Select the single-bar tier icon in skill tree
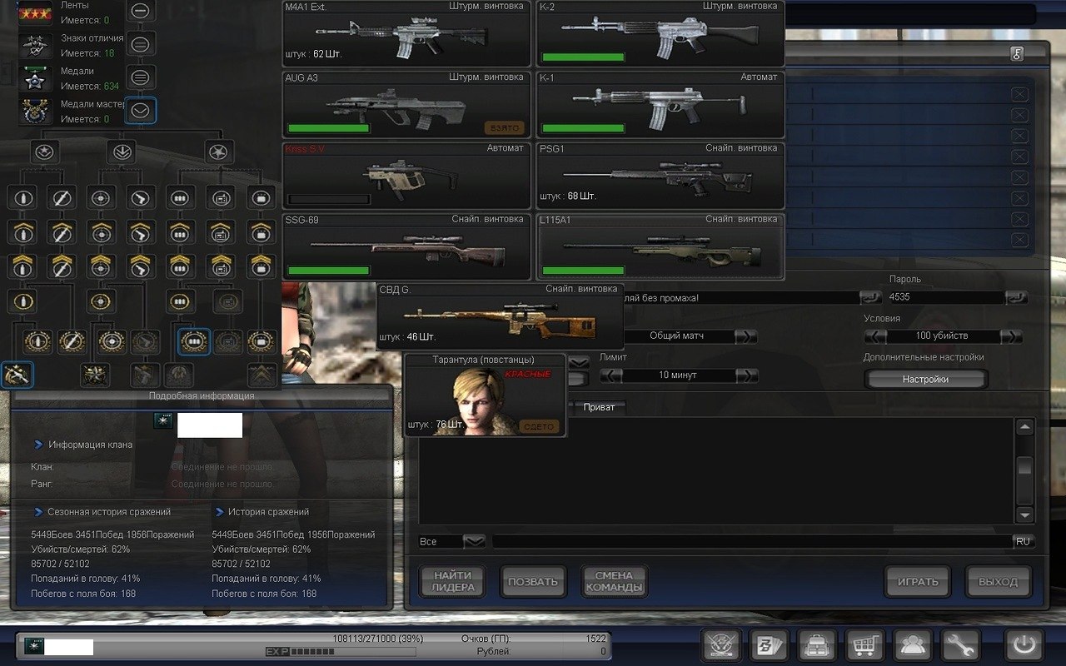 141,12
